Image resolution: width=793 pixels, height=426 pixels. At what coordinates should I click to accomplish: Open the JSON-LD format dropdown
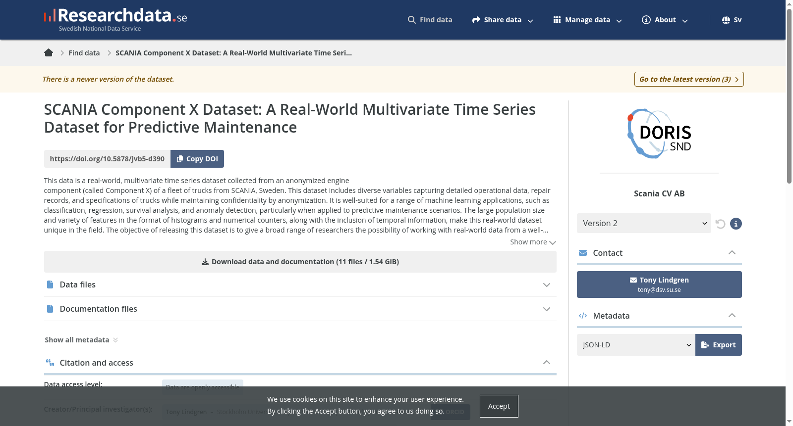pos(636,345)
